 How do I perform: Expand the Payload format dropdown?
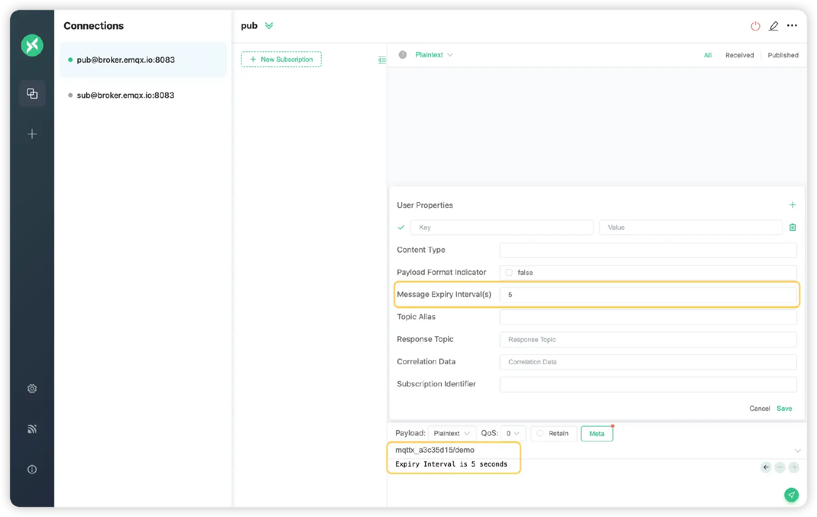coord(452,433)
